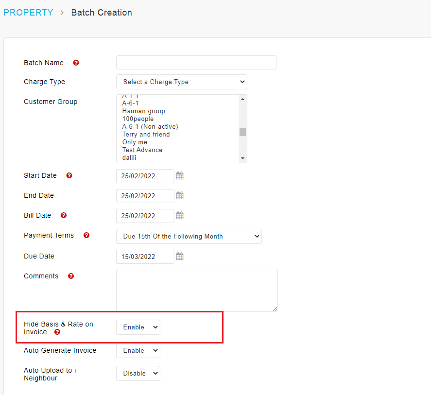
Task: Show help for Hide Basis & Rate
Action: tap(57, 332)
